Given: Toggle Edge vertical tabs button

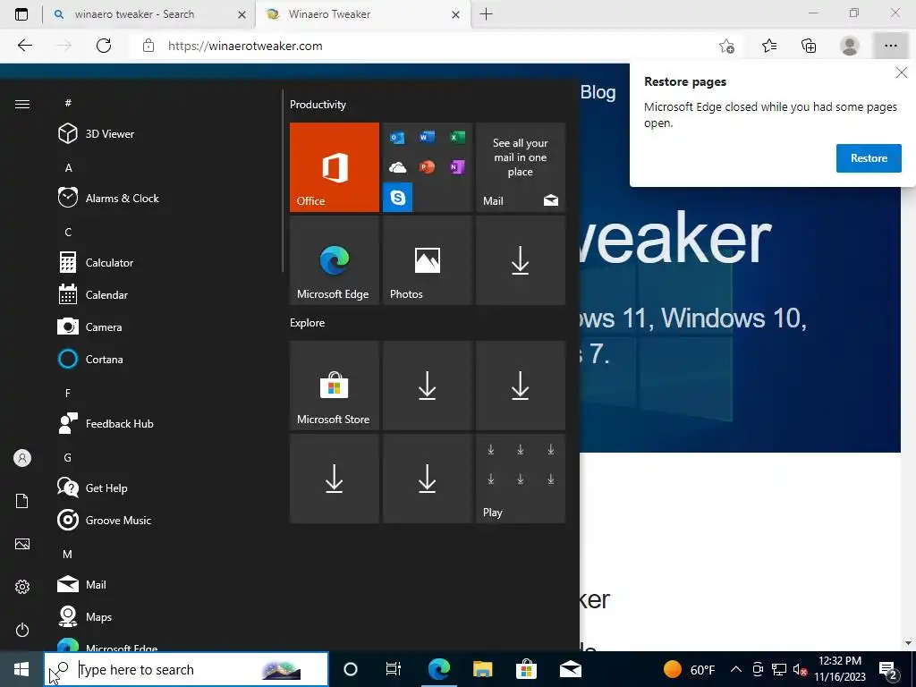Looking at the screenshot, I should (21, 14).
